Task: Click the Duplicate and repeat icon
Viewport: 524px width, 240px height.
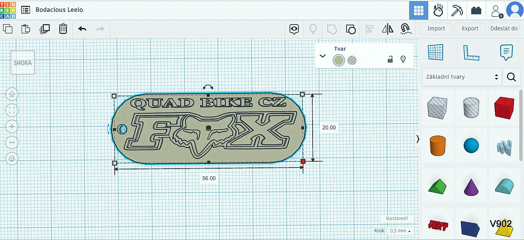Action: 45,29
